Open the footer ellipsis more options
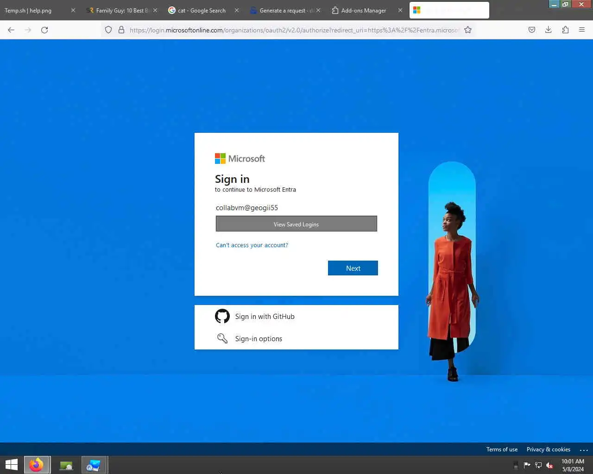This screenshot has height=474, width=593. click(x=584, y=450)
